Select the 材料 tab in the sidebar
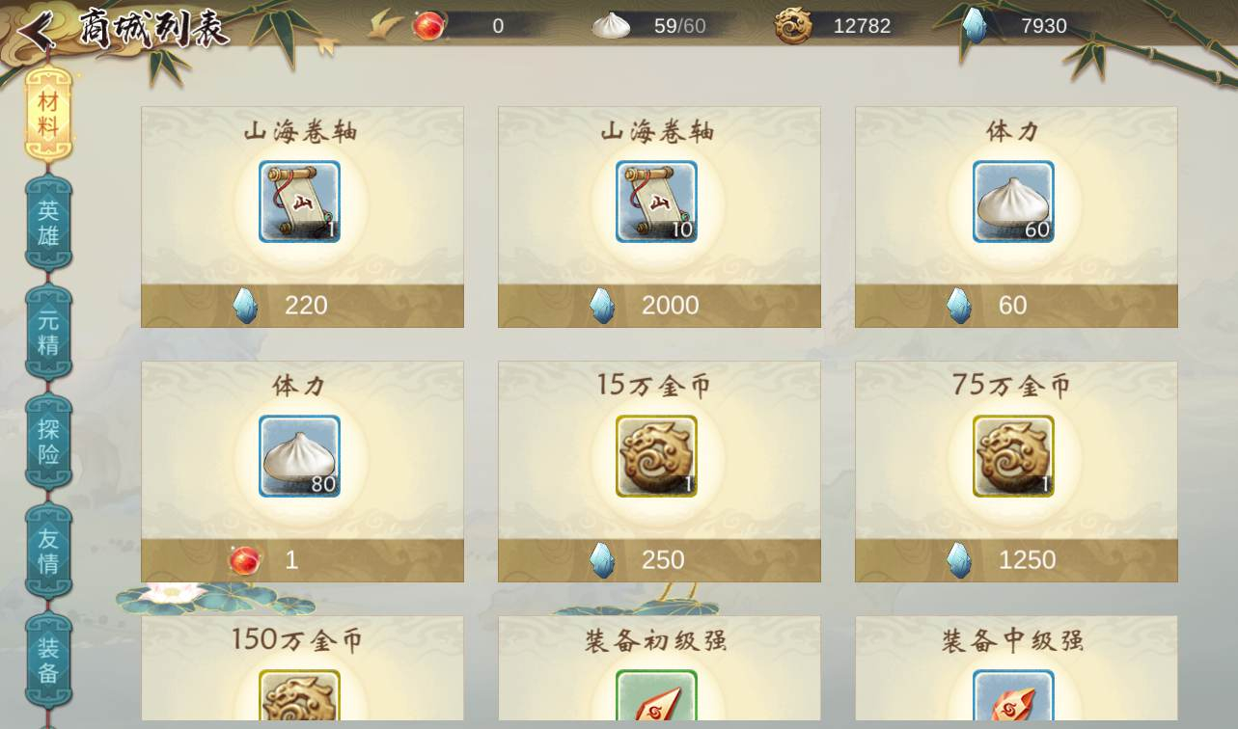Viewport: 1238px width, 729px height. [48, 114]
